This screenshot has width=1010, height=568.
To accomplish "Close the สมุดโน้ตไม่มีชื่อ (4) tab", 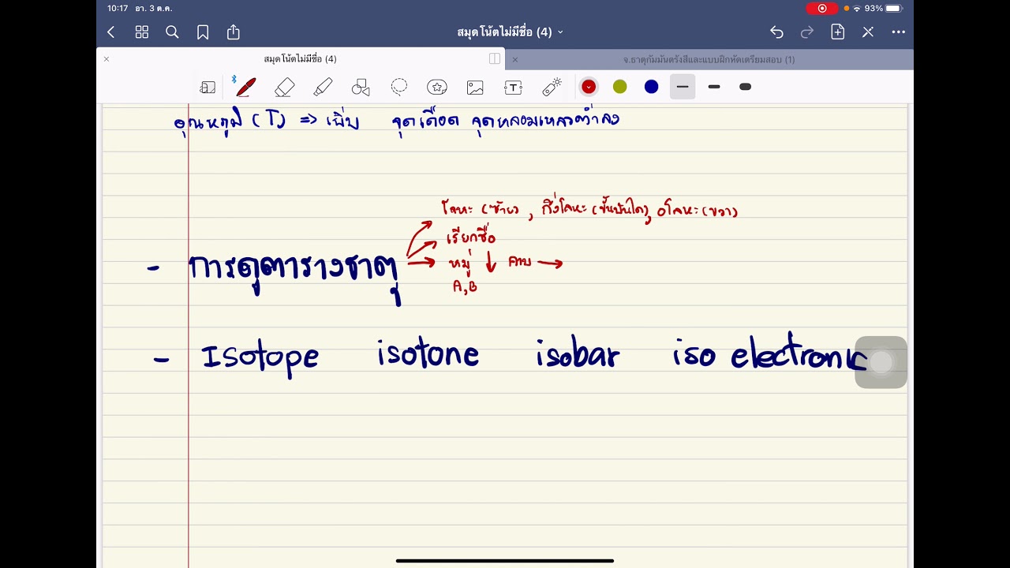I will point(107,59).
